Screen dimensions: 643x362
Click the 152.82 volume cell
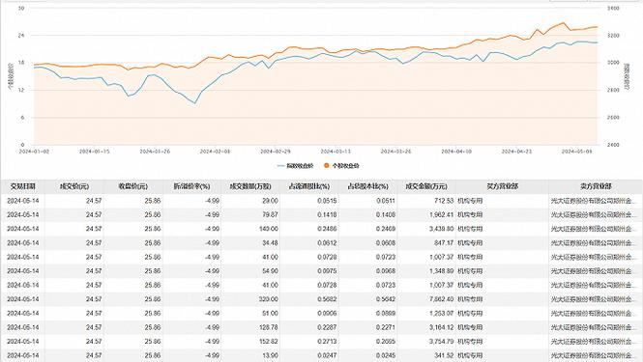point(269,342)
